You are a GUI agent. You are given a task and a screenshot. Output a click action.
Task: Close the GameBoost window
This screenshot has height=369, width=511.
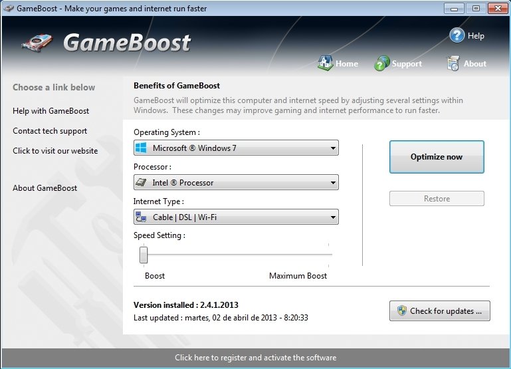(498, 8)
